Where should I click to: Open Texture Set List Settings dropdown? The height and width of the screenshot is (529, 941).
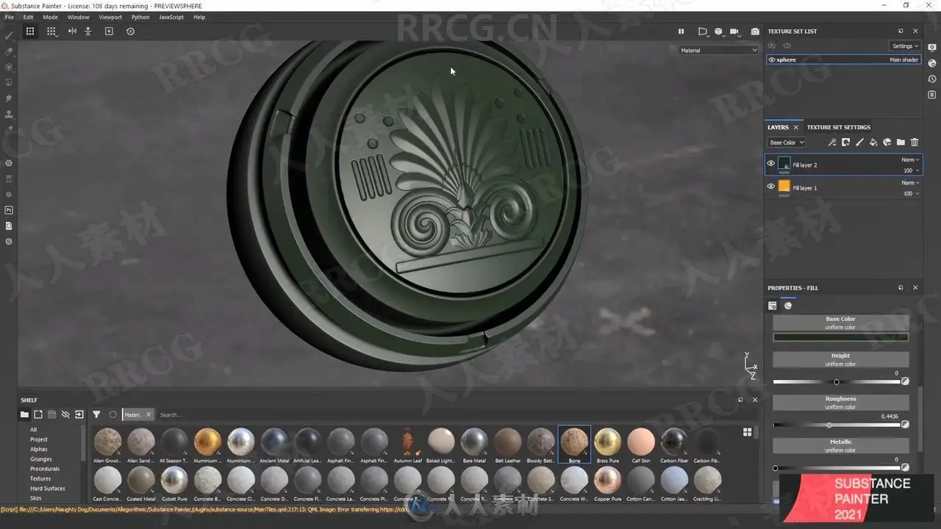point(905,46)
